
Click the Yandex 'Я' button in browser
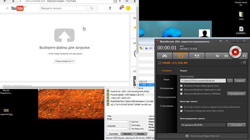click(x=13, y=1)
